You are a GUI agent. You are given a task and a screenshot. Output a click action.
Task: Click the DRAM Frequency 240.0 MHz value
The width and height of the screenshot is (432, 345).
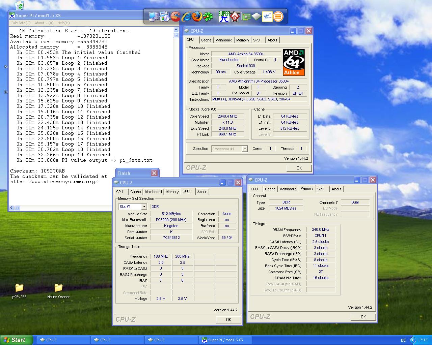pos(321,229)
